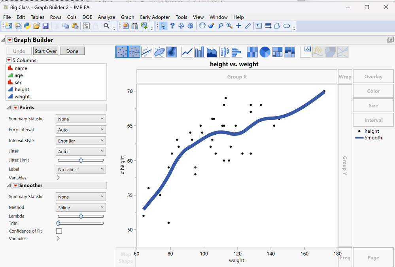Image resolution: width=395 pixels, height=267 pixels.
Task: Open the Early Adopter menu
Action: pyautogui.click(x=155, y=17)
